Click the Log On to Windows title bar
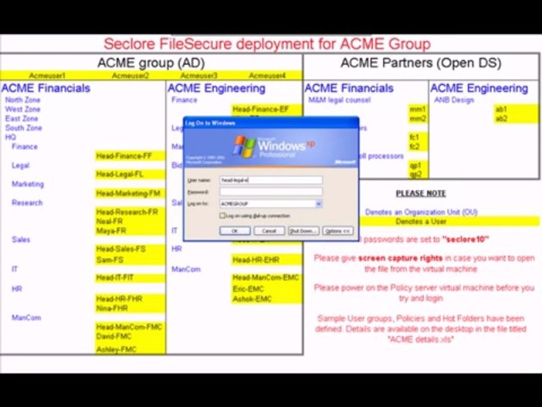This screenshot has height=407, width=542. click(271, 123)
